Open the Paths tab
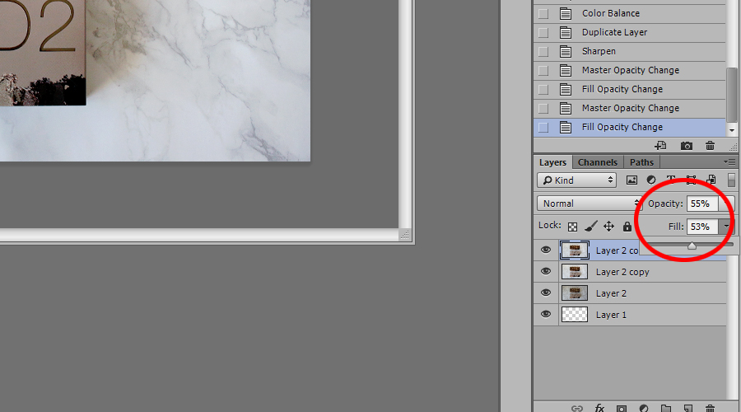This screenshot has width=741, height=412. coord(641,162)
